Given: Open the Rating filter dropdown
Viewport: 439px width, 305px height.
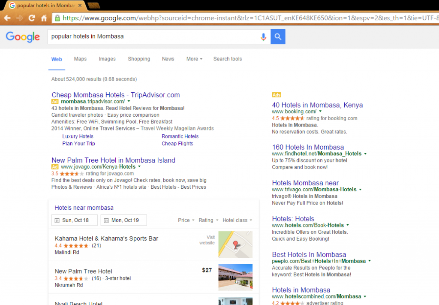Looking at the screenshot, I should [x=208, y=220].
